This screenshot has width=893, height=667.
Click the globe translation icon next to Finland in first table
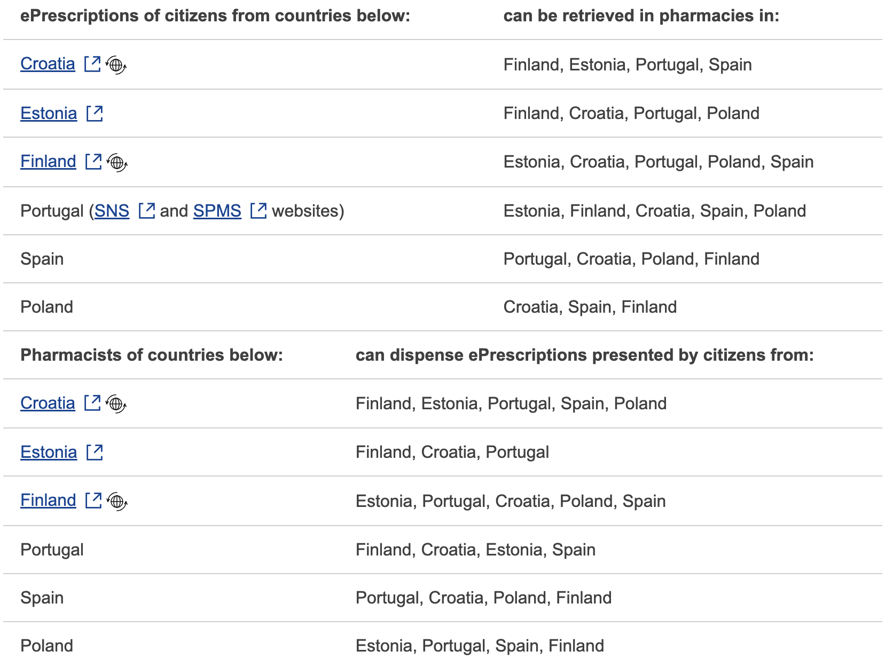click(117, 163)
